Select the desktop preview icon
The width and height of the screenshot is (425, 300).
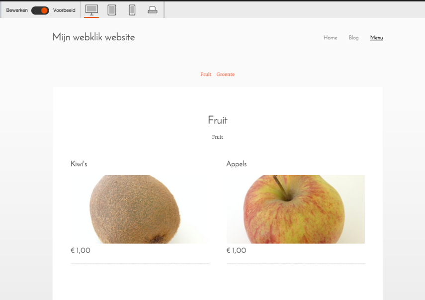[91, 10]
